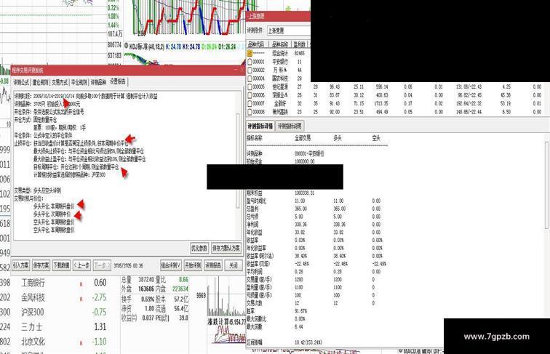Select 工商银行 in the stock list
Screen dimensions: 550x354
pyautogui.click(x=33, y=283)
